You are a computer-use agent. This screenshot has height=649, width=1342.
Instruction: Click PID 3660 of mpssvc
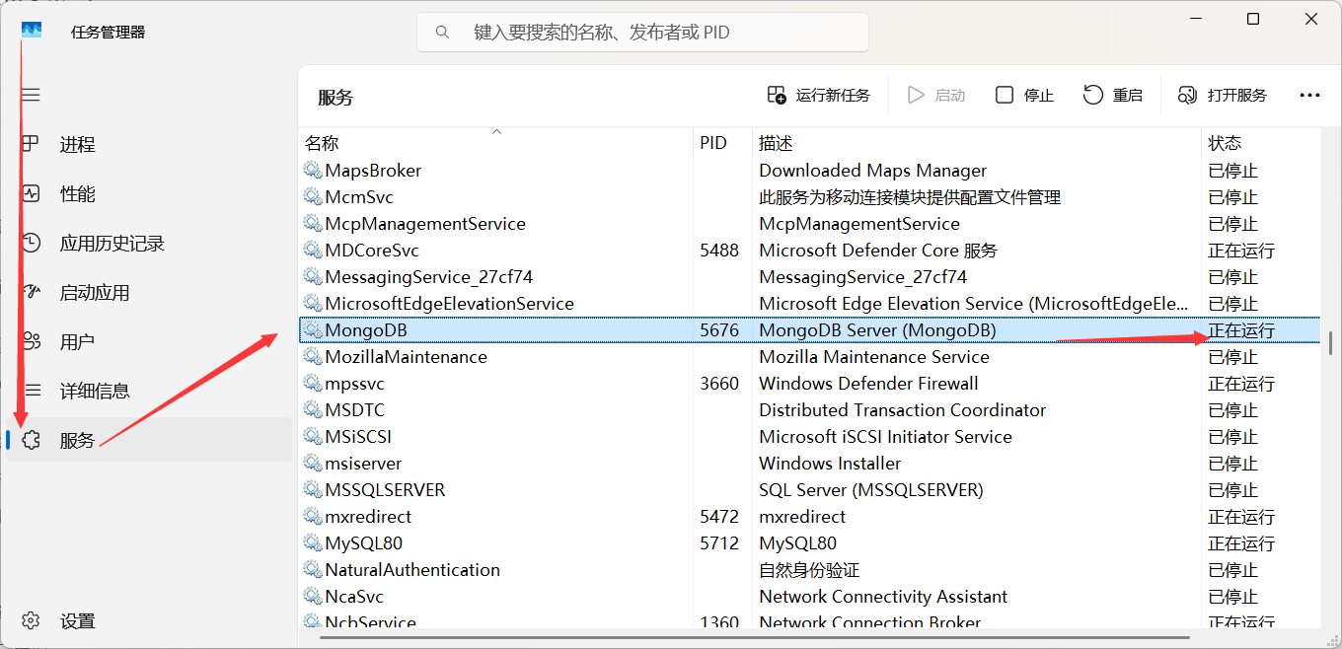point(719,384)
